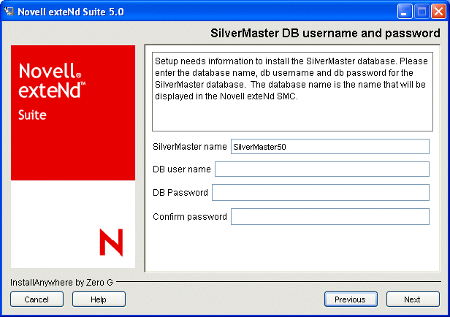Viewport: 450px width, 317px height.
Task: Click the installer icon in title bar
Action: tap(9, 12)
